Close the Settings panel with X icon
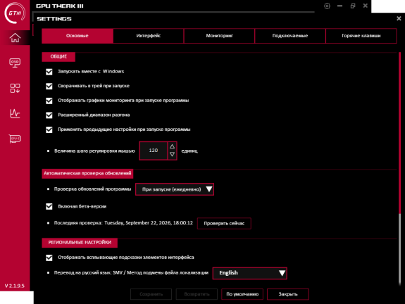 (x=399, y=18)
